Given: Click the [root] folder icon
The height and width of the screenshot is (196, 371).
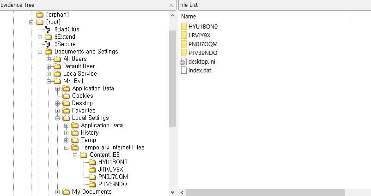Looking at the screenshot, I should (x=40, y=22).
